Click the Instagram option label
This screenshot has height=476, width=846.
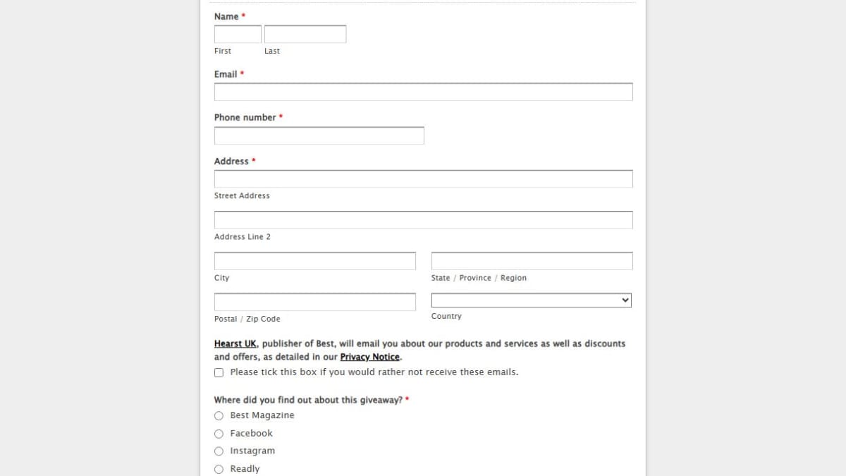pos(252,451)
